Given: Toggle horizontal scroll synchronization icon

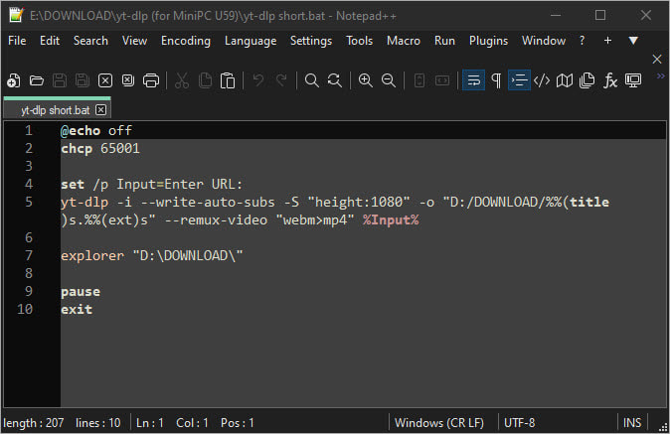Looking at the screenshot, I should [442, 80].
